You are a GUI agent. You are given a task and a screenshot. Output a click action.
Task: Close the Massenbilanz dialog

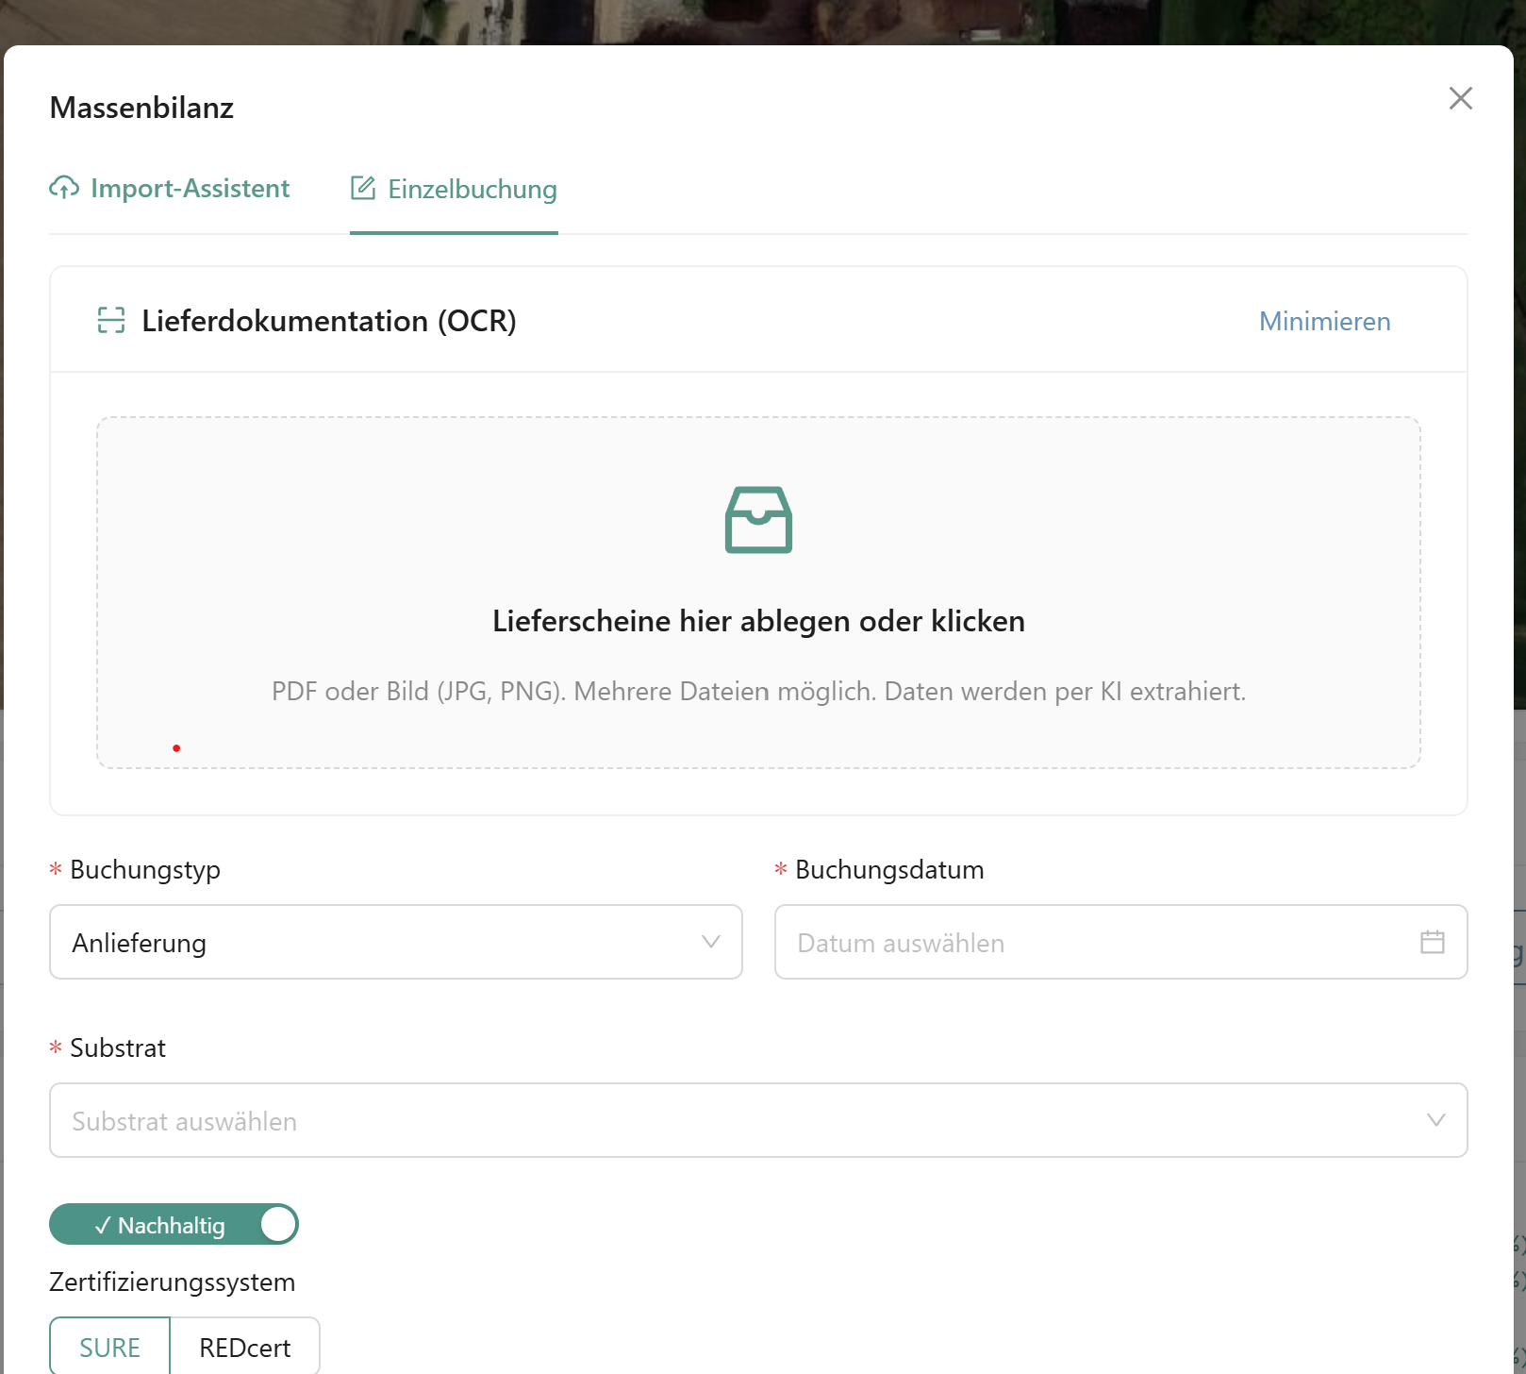point(1460,97)
